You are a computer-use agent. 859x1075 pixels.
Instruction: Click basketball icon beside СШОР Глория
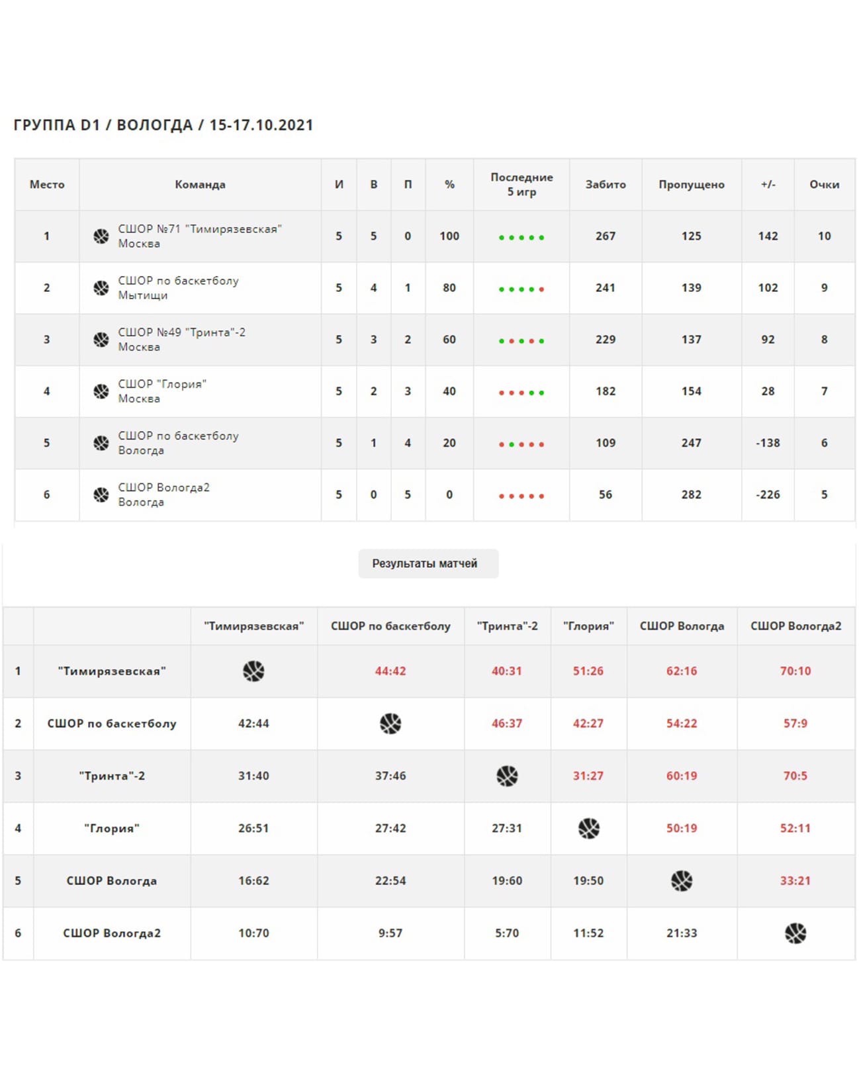[101, 391]
